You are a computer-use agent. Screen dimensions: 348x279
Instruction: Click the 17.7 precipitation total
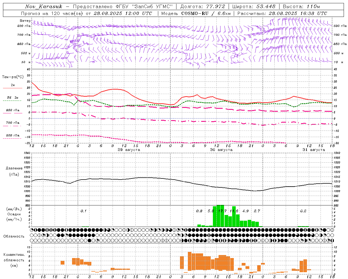click(222, 211)
